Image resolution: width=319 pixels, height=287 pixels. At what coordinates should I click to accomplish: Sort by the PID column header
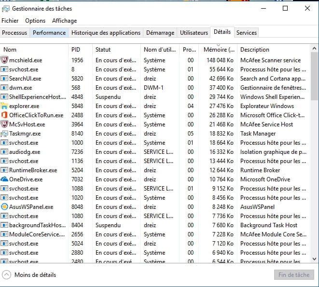(x=80, y=50)
